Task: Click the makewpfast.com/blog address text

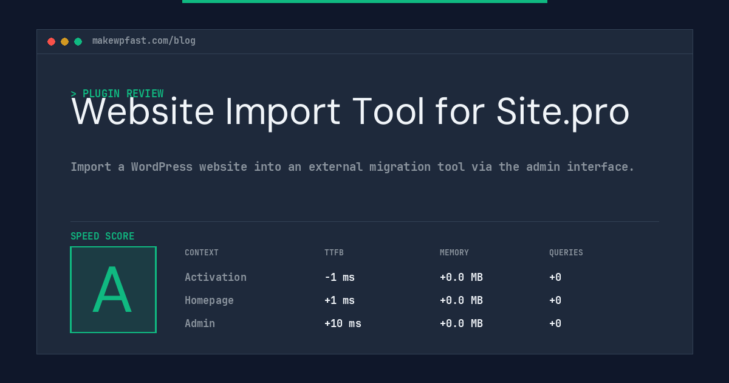Action: point(144,41)
